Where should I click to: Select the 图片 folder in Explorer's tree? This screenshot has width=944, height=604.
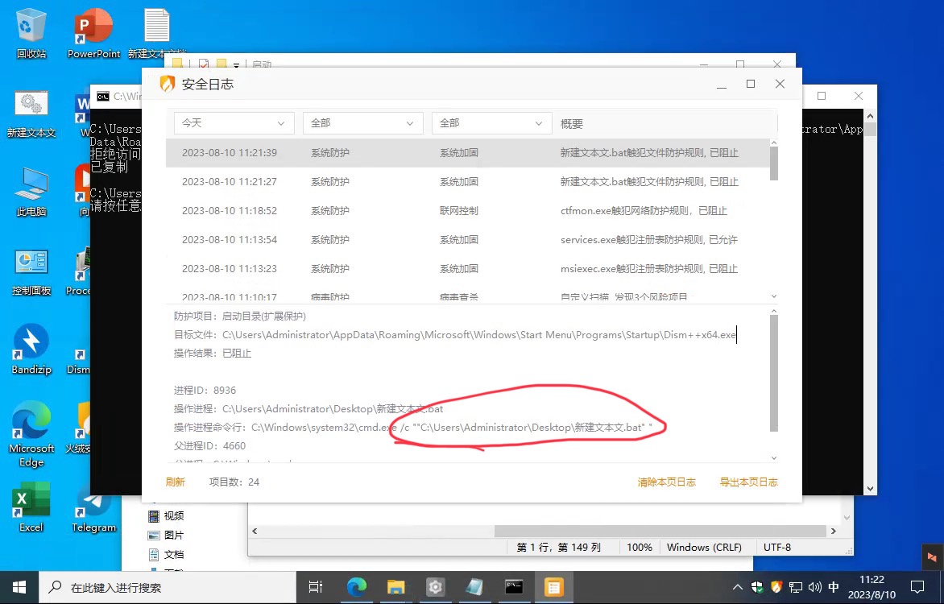173,535
